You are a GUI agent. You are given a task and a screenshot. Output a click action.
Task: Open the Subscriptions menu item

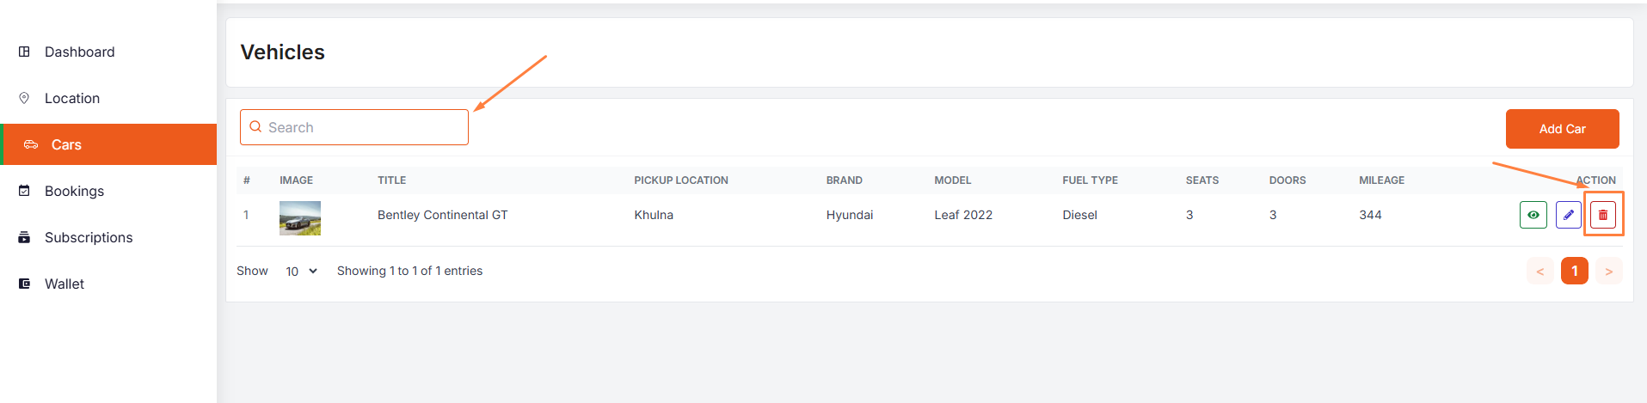pyautogui.click(x=89, y=237)
